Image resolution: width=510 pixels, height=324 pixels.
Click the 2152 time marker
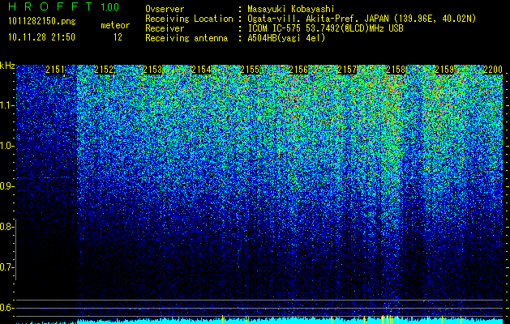(x=104, y=70)
